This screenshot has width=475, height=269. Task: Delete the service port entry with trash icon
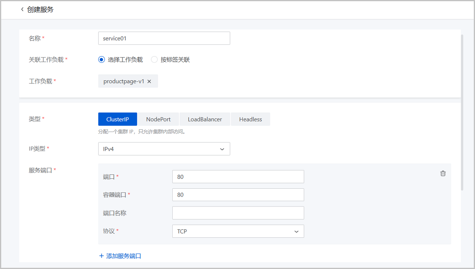(443, 173)
